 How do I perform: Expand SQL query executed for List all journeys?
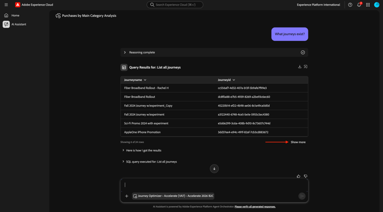[150, 162]
